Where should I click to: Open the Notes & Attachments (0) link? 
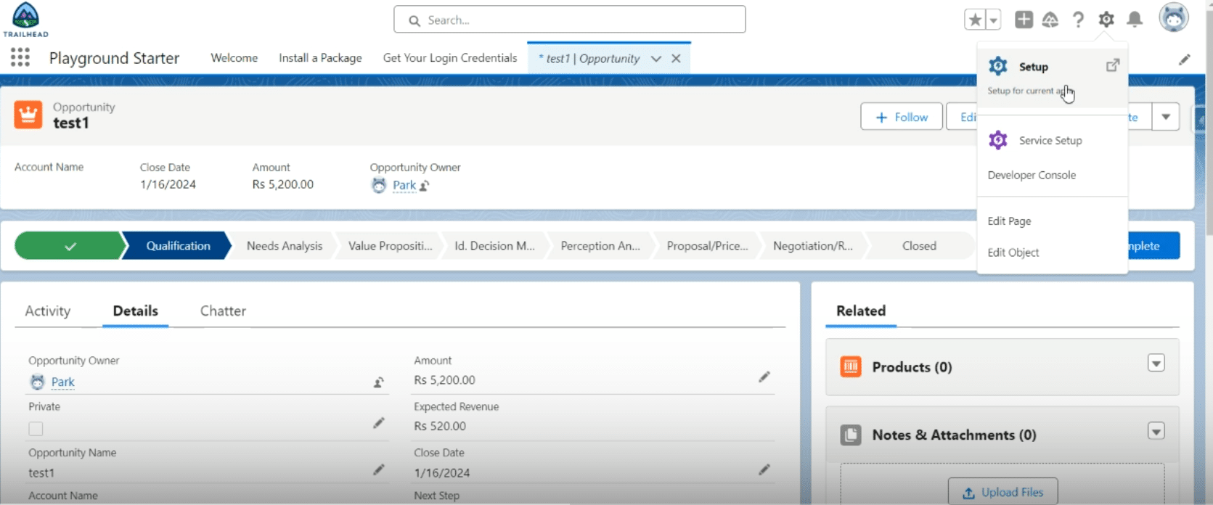[x=954, y=435]
